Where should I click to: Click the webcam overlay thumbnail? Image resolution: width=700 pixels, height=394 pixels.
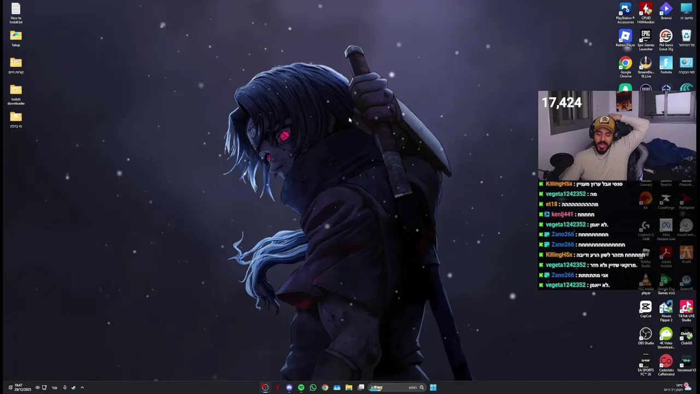617,136
